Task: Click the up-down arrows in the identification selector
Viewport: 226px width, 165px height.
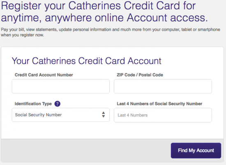Action: [x=103, y=115]
